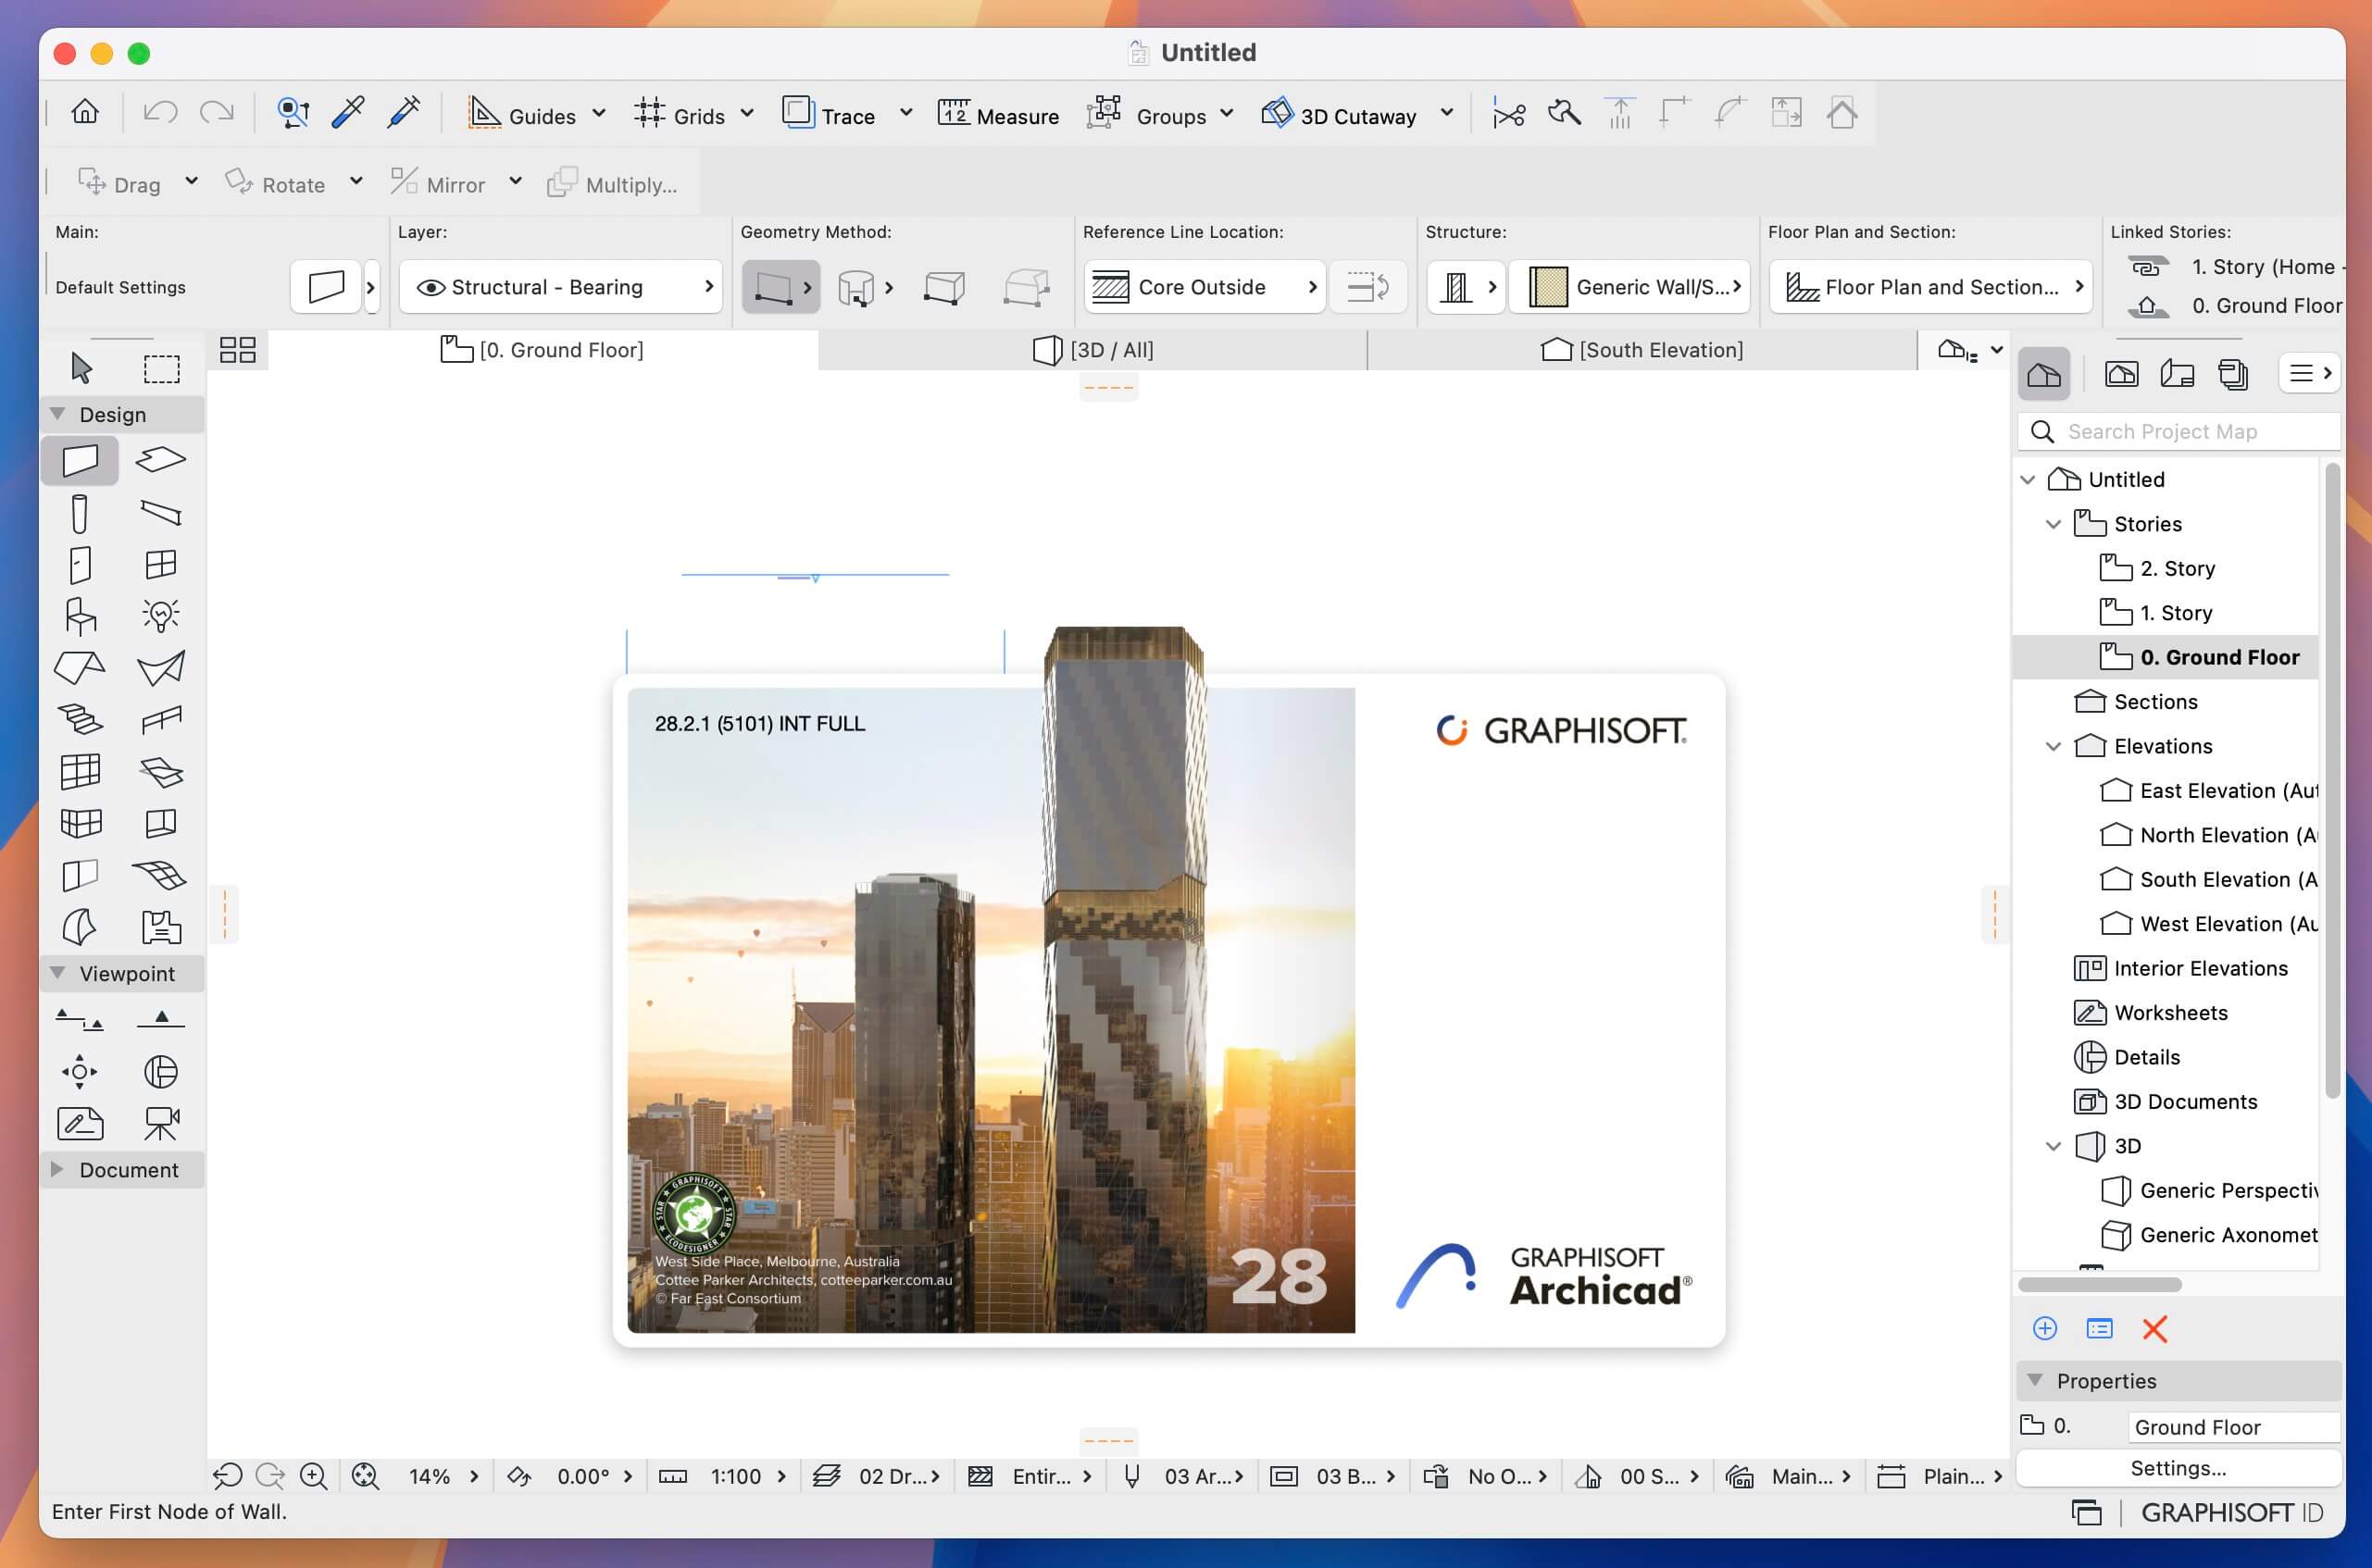Select the Slab tool
The image size is (2372, 1568).
pyautogui.click(x=161, y=460)
